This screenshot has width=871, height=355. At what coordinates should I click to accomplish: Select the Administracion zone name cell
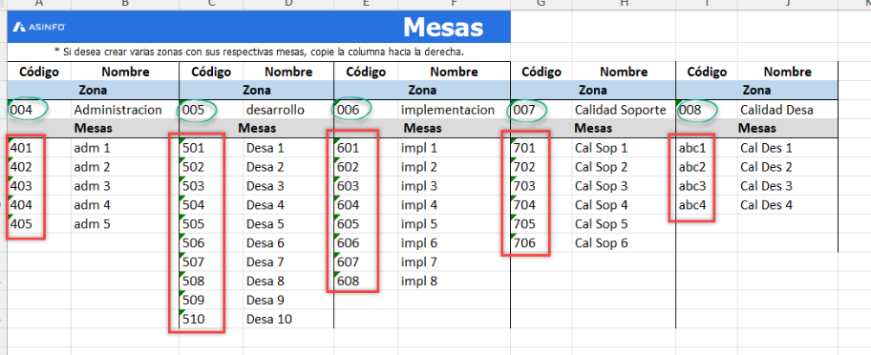(x=125, y=110)
